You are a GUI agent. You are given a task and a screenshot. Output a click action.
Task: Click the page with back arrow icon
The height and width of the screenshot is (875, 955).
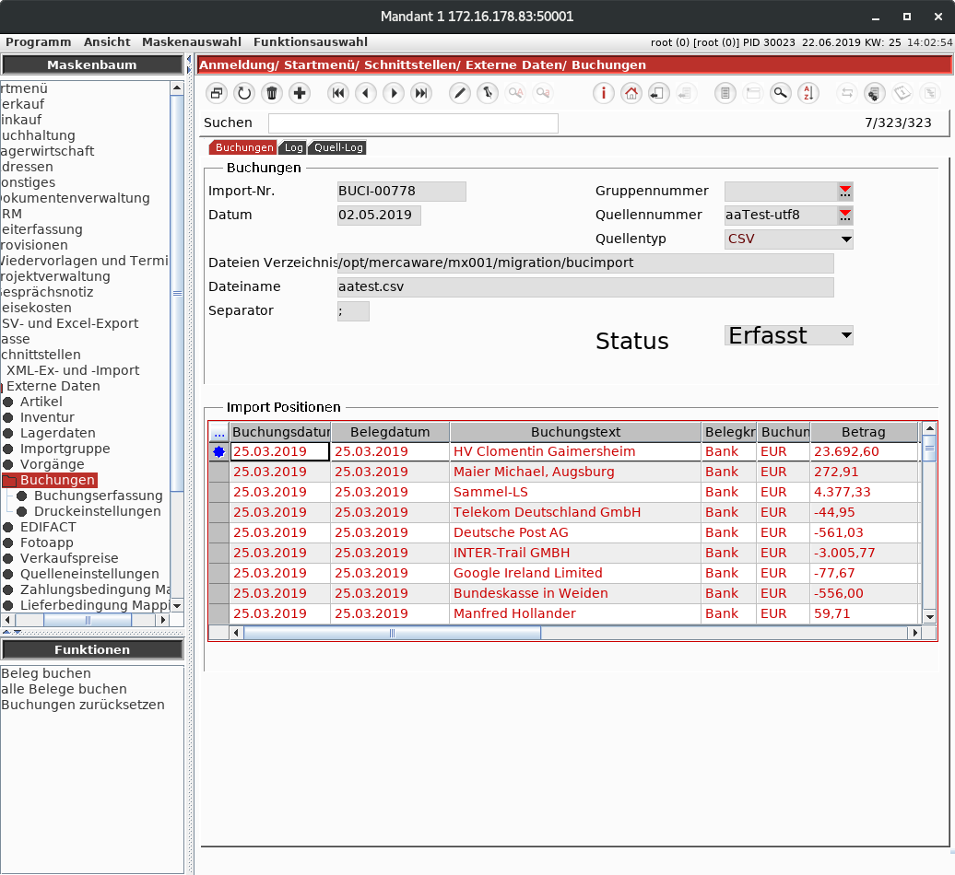(x=658, y=93)
